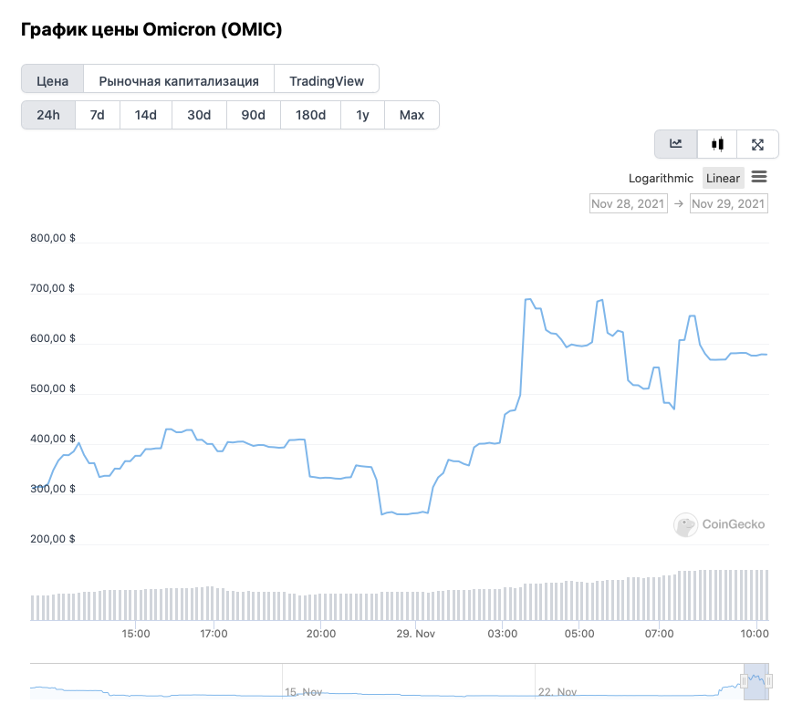The image size is (792, 714).
Task: Click the fullscreen expand icon
Action: click(x=757, y=144)
